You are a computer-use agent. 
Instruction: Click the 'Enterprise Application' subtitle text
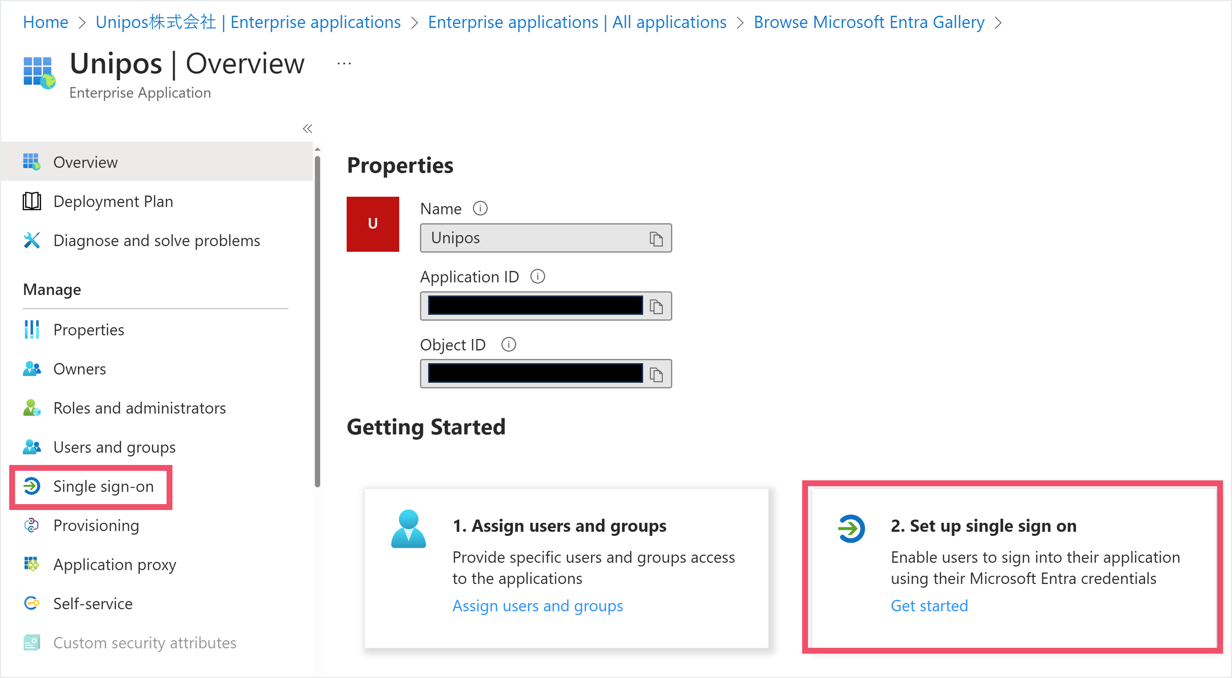pyautogui.click(x=140, y=93)
